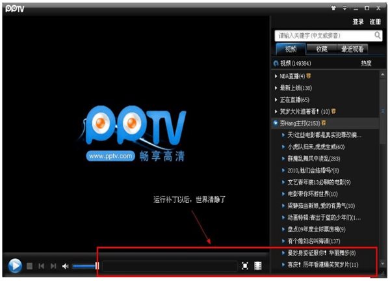Minimize the PPTV window

(x=356, y=8)
